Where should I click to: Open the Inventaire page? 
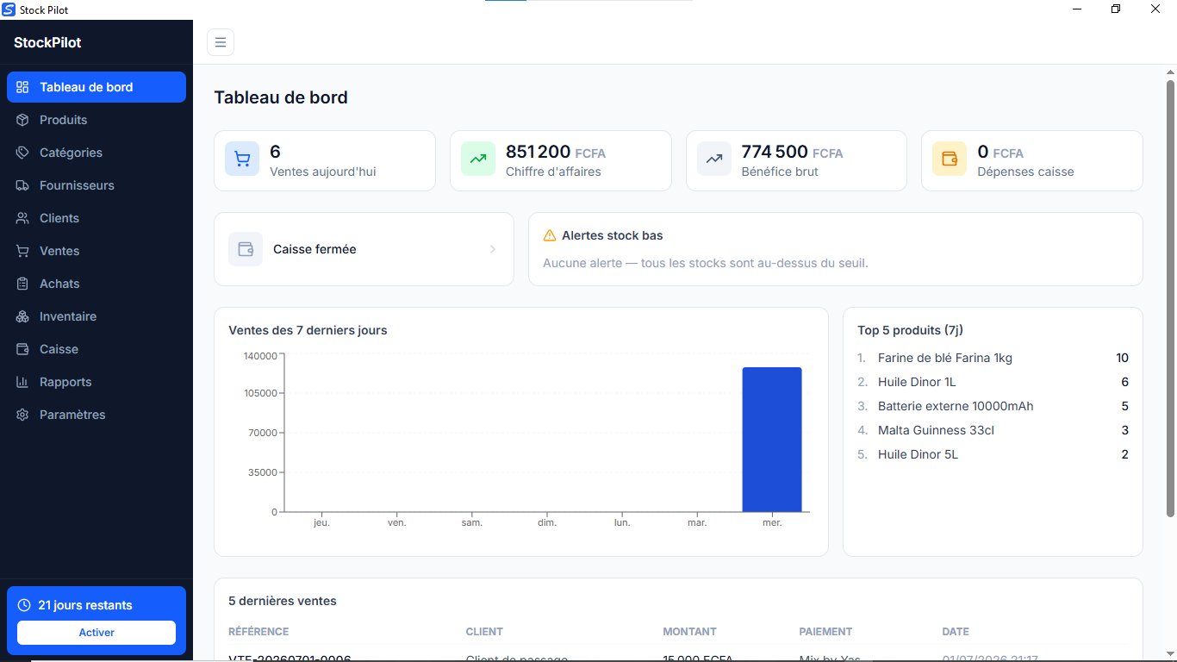(97, 316)
